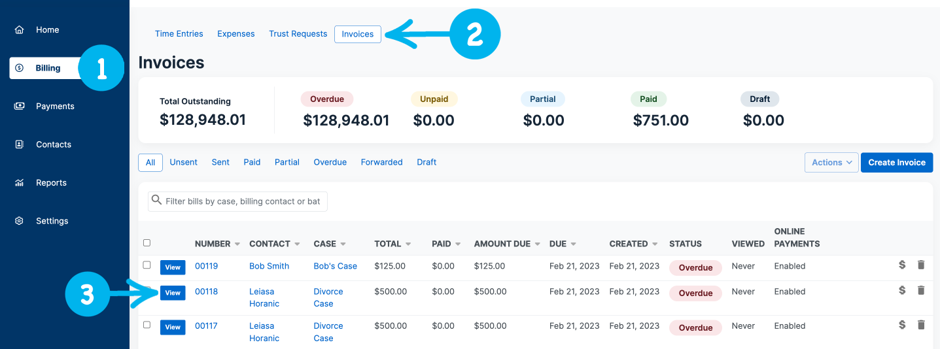The image size is (940, 349).
Task: Click dollar payment icon for invoice 00119
Action: coord(902,265)
